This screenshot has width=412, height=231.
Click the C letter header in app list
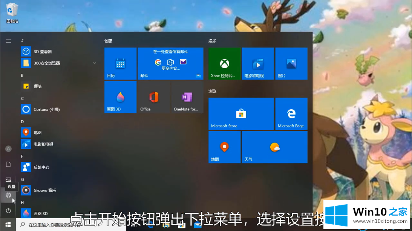coord(22,99)
